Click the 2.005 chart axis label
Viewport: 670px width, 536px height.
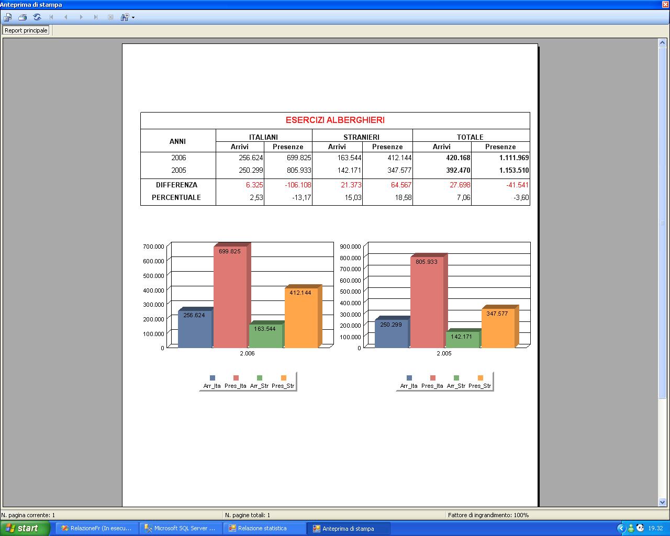[444, 354]
